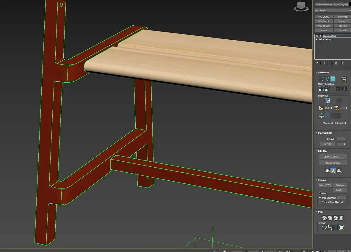Select Map Channel radio button
The image size is (351, 252).
[320, 198]
